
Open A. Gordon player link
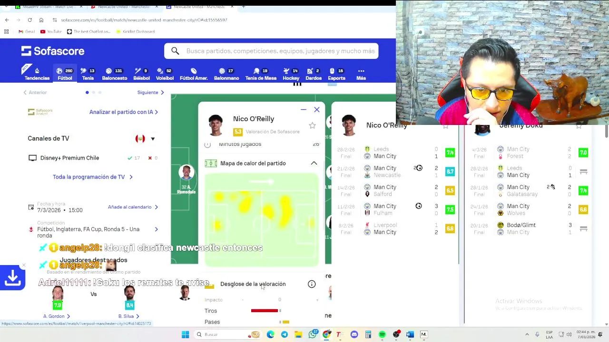click(x=57, y=316)
